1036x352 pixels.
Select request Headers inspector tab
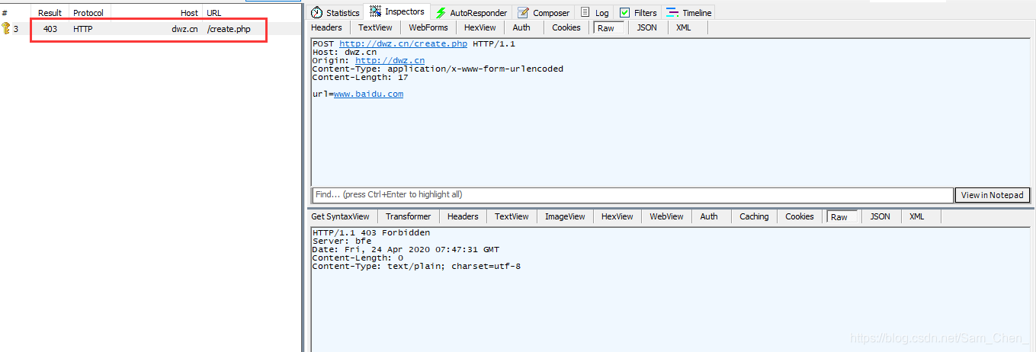(x=326, y=27)
